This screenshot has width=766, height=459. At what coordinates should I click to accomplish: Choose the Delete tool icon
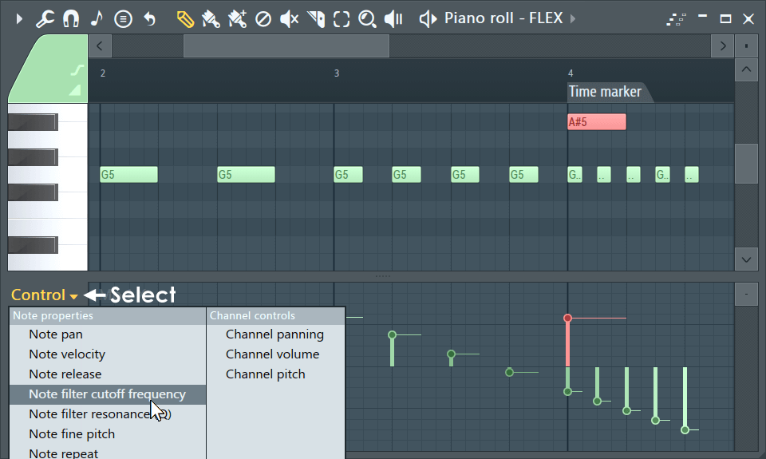pos(263,19)
